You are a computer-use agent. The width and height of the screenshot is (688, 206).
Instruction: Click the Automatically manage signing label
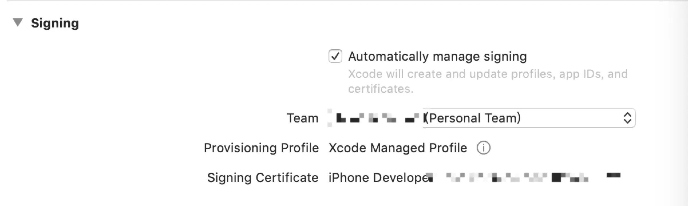point(437,57)
